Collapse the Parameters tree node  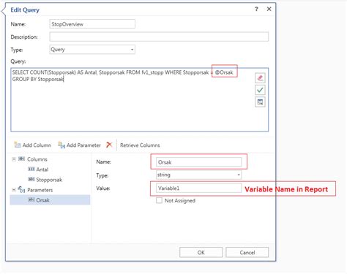[14, 190]
